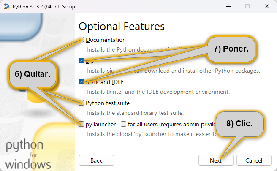This screenshot has width=277, height=171.
Task: Minimize the Python Setup window
Action: click(x=228, y=6)
